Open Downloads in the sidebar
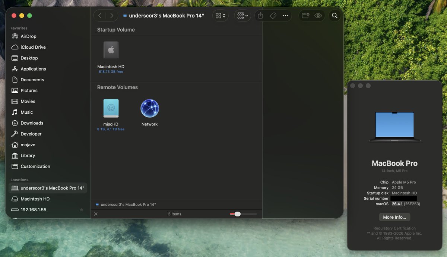447x257 pixels. 48,123
